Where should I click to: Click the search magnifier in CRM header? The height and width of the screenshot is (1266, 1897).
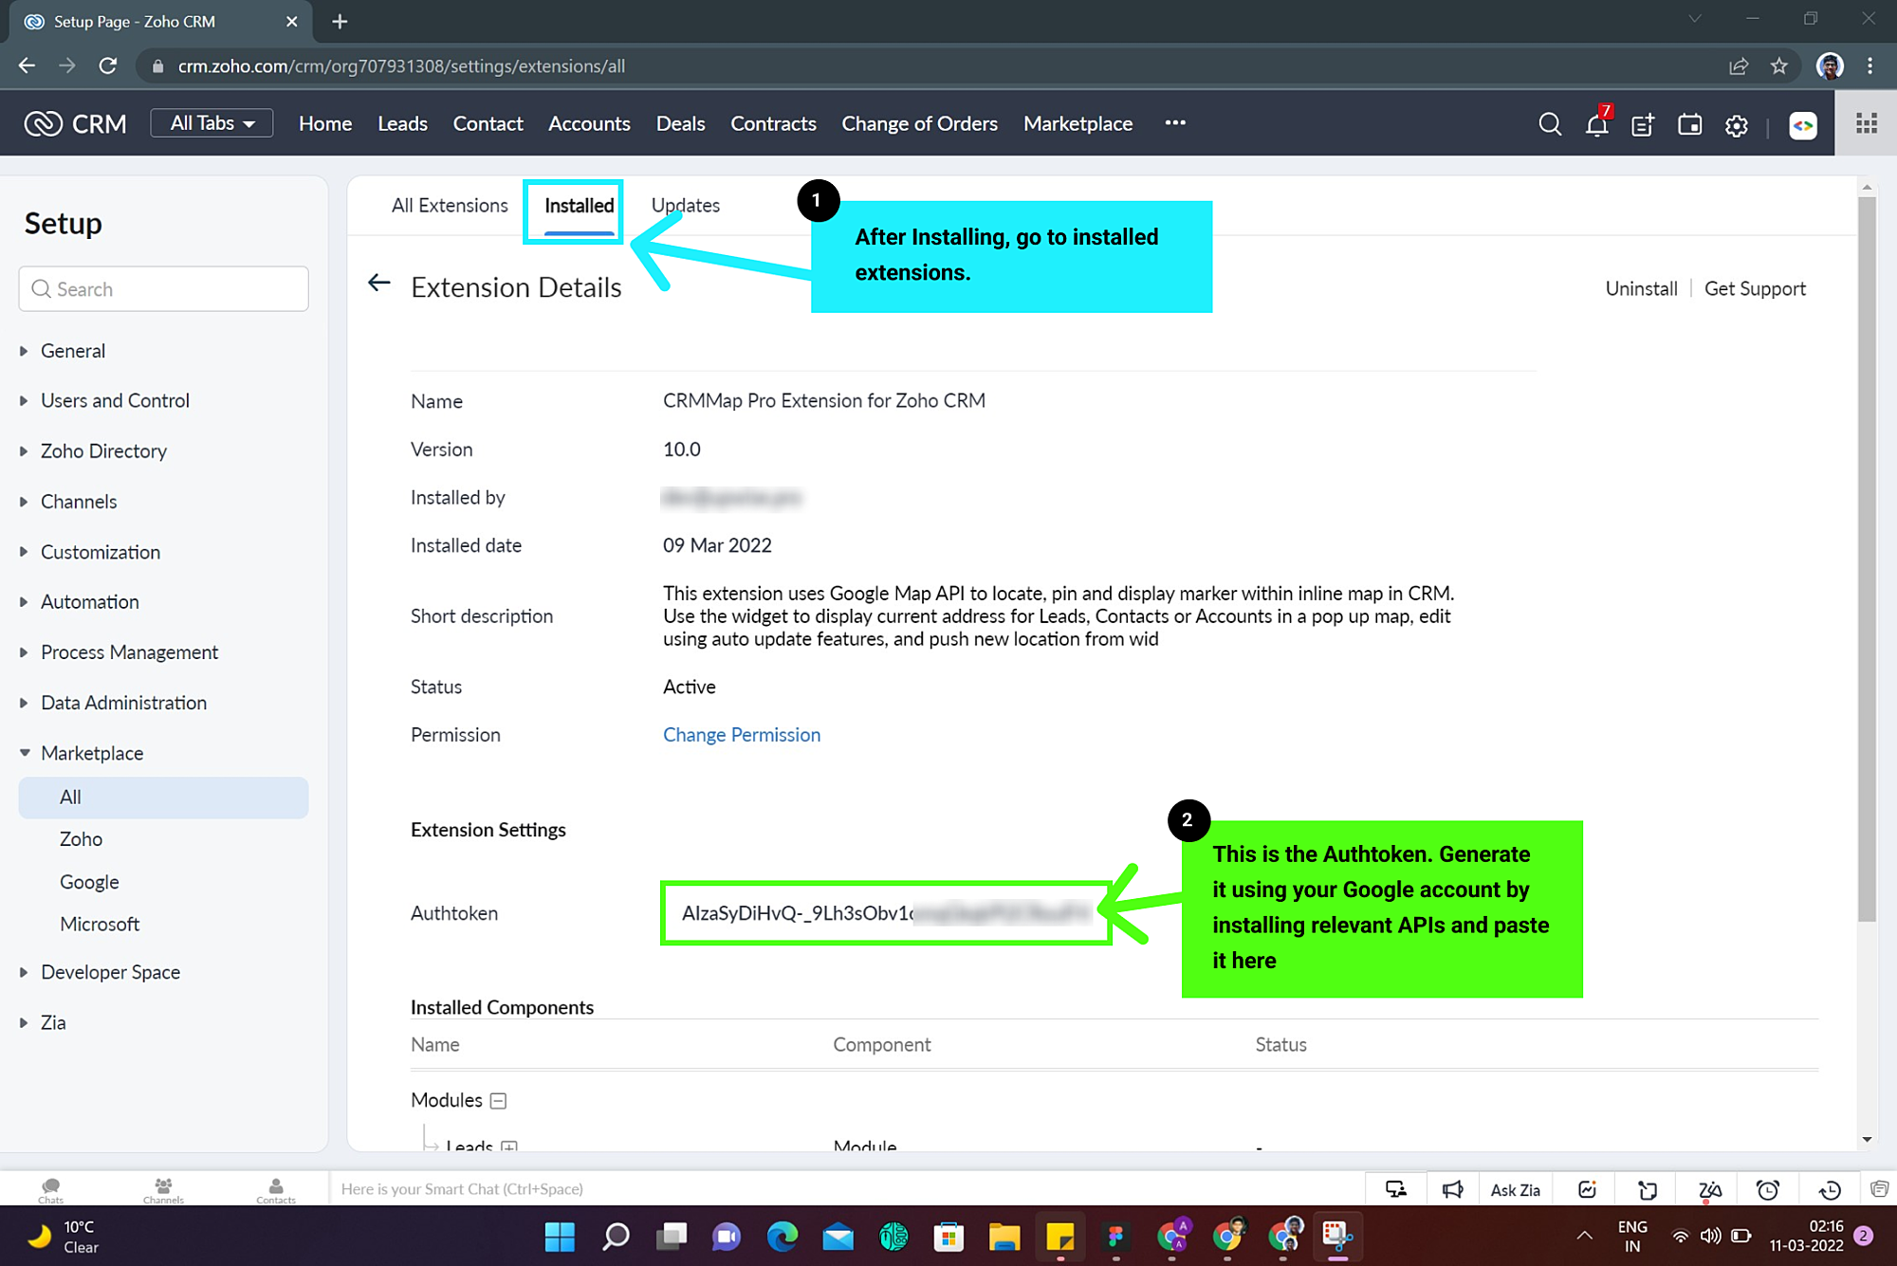click(x=1550, y=124)
